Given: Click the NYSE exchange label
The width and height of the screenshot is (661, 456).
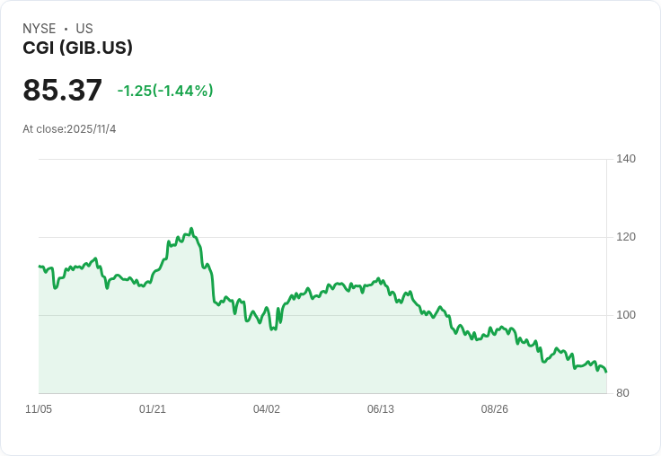Looking at the screenshot, I should point(40,29).
